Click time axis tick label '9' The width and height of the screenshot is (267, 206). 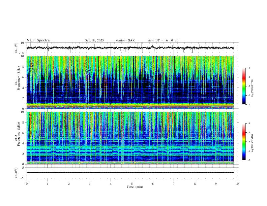coord(216,184)
